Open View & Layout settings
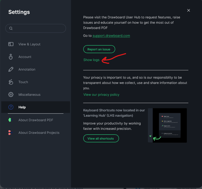 tap(36, 44)
